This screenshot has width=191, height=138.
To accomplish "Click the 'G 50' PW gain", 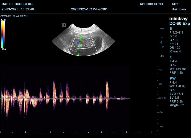I will click(173, 90).
